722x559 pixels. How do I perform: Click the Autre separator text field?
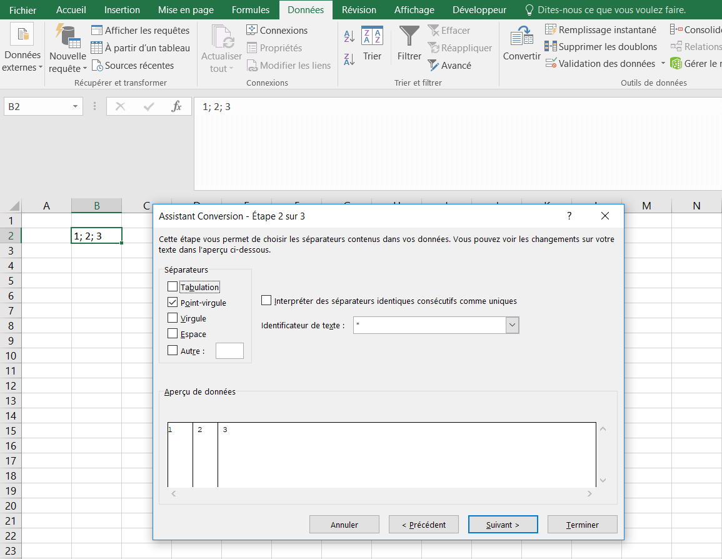pyautogui.click(x=230, y=351)
